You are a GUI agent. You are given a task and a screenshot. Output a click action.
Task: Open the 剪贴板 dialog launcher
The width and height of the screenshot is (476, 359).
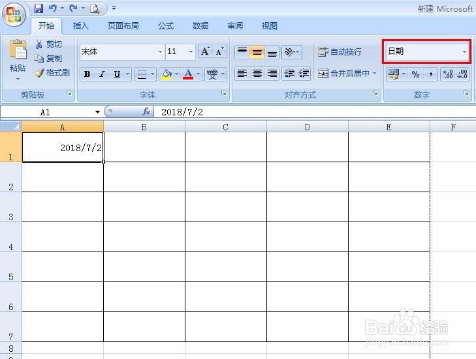pyautogui.click(x=69, y=93)
